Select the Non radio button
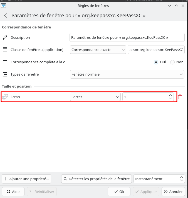The width and height of the screenshot is (188, 198). point(172,62)
